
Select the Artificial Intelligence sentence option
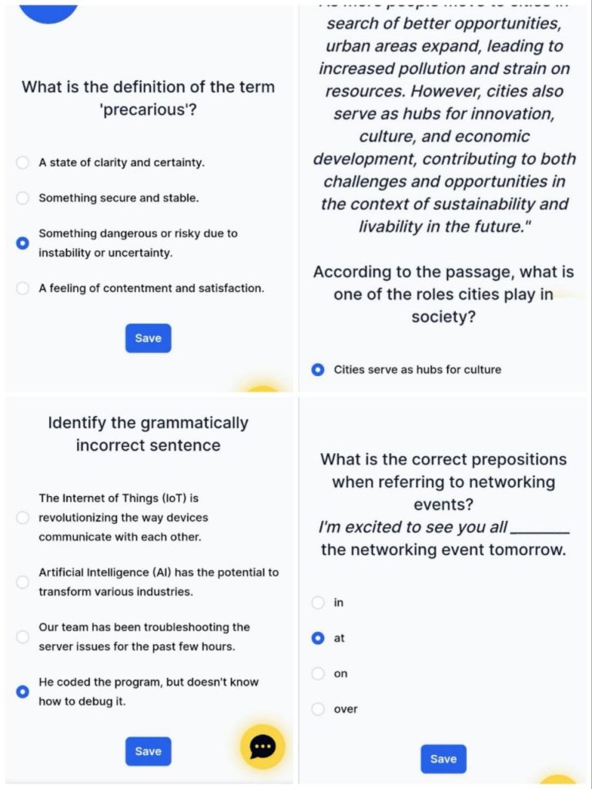click(23, 583)
